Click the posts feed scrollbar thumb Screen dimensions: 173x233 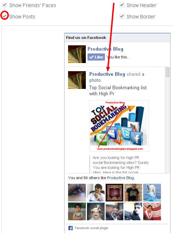(168, 72)
